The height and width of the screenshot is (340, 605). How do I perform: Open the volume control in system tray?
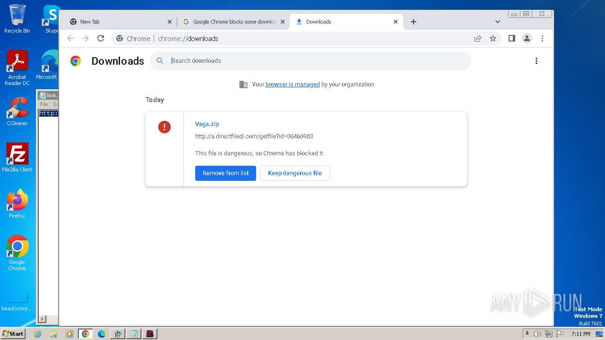[537, 334]
